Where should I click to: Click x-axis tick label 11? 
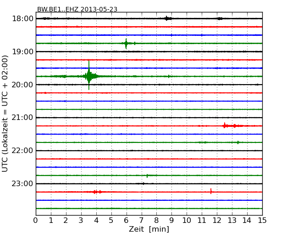[x=202, y=221]
